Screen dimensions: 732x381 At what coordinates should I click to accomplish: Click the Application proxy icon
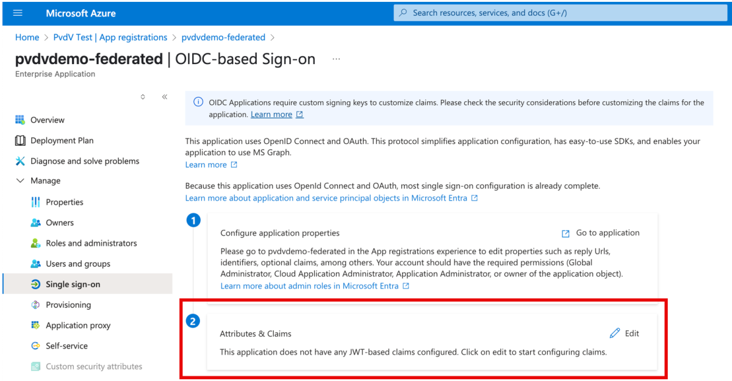(35, 326)
